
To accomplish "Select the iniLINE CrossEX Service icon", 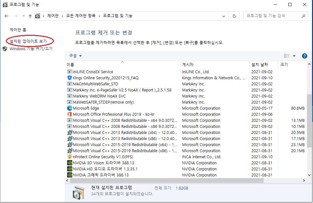I will pos(69,72).
